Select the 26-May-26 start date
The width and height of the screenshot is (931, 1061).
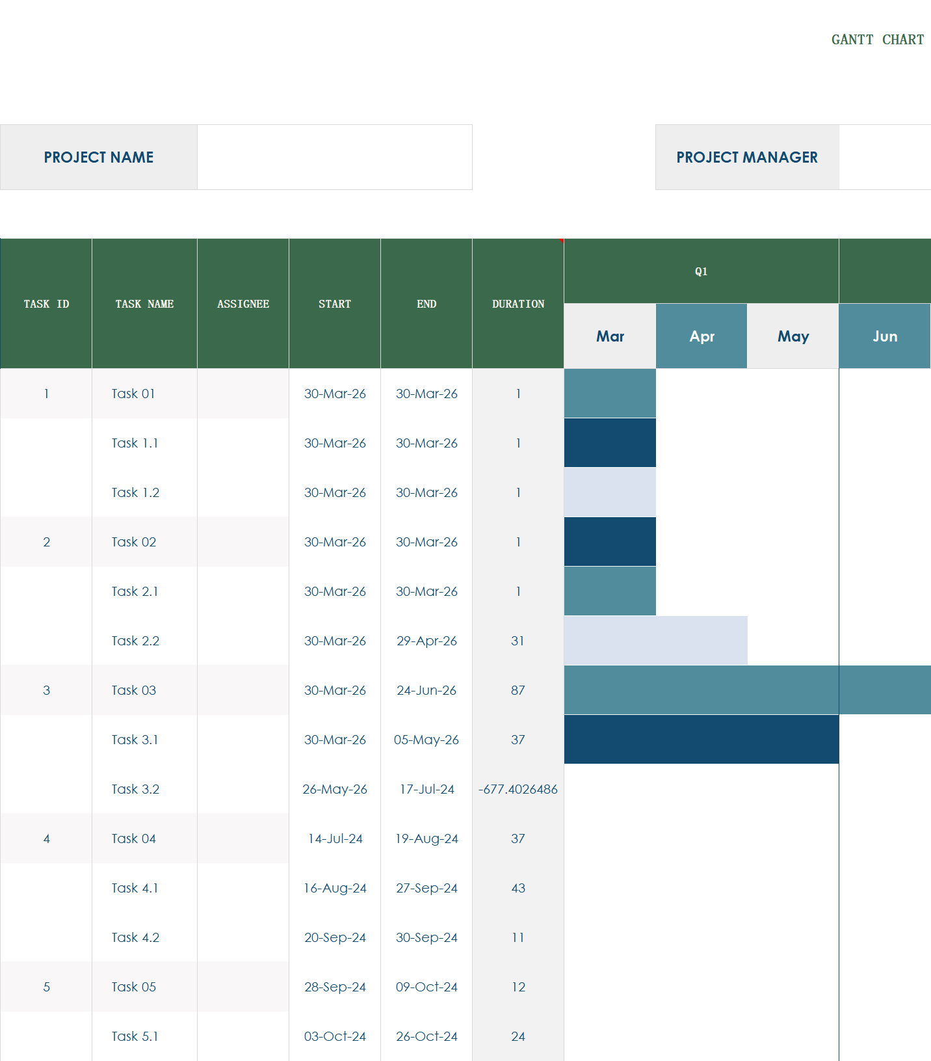tap(335, 789)
